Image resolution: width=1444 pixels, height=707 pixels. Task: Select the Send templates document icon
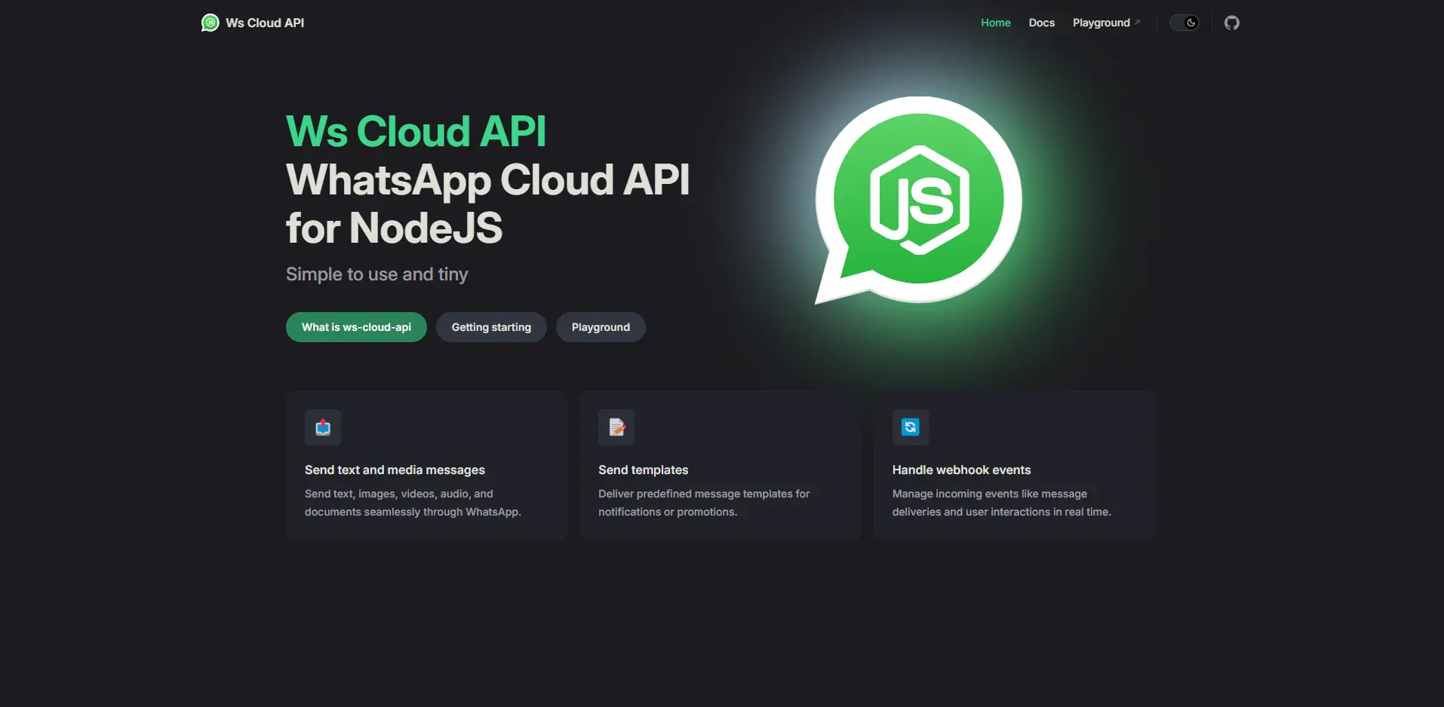(616, 427)
